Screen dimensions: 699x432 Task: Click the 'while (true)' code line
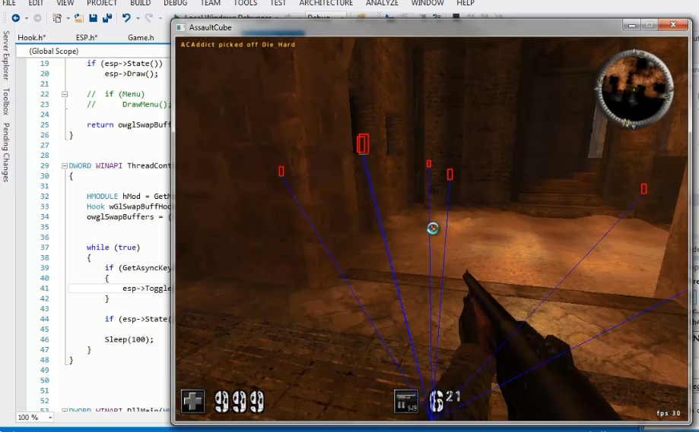pos(113,248)
